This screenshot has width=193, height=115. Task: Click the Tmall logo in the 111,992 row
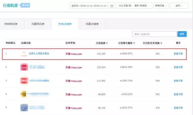74,81
